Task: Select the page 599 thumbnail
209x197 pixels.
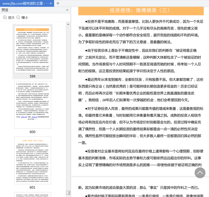Action: [33, 49]
